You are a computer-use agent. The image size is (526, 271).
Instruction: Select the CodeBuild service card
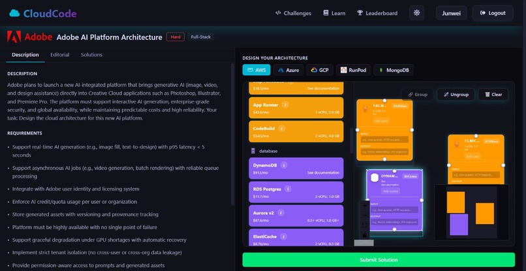click(296, 131)
